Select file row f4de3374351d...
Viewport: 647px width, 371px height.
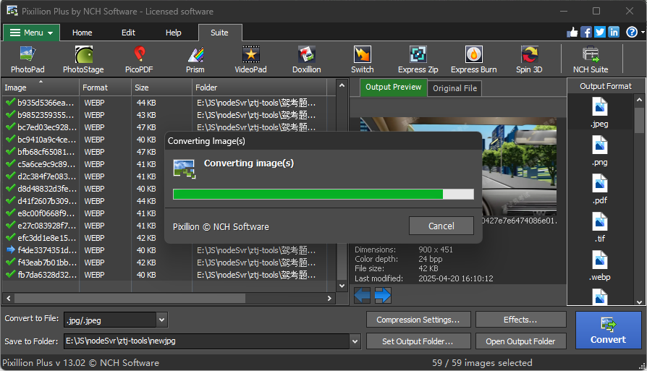169,250
